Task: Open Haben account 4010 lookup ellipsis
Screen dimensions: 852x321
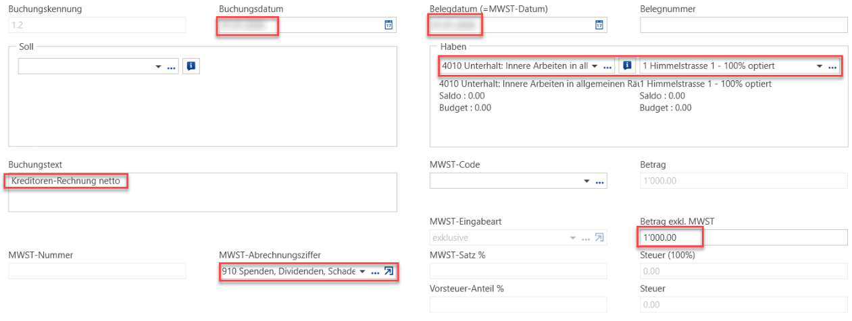Action: (607, 67)
